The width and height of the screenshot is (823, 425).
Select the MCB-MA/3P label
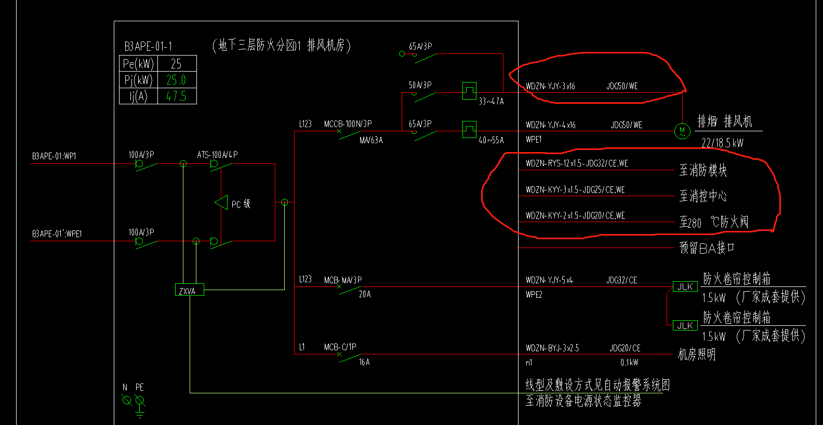point(343,280)
